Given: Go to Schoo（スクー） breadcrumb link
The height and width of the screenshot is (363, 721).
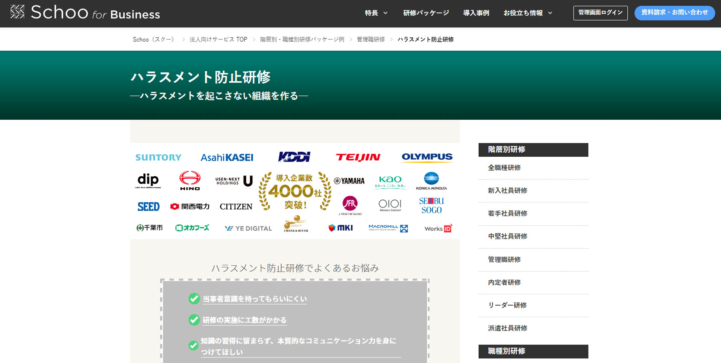Looking at the screenshot, I should 155,39.
